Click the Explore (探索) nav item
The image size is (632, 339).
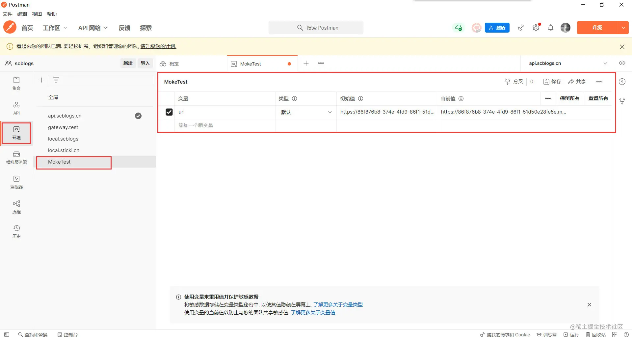click(x=146, y=28)
